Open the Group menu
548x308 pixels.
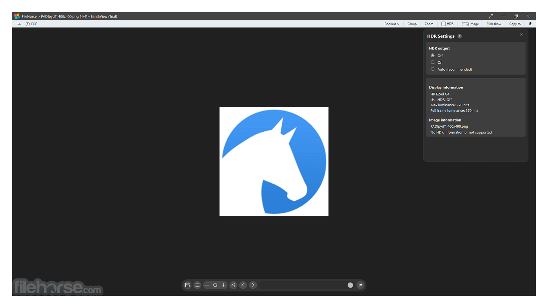coord(412,24)
